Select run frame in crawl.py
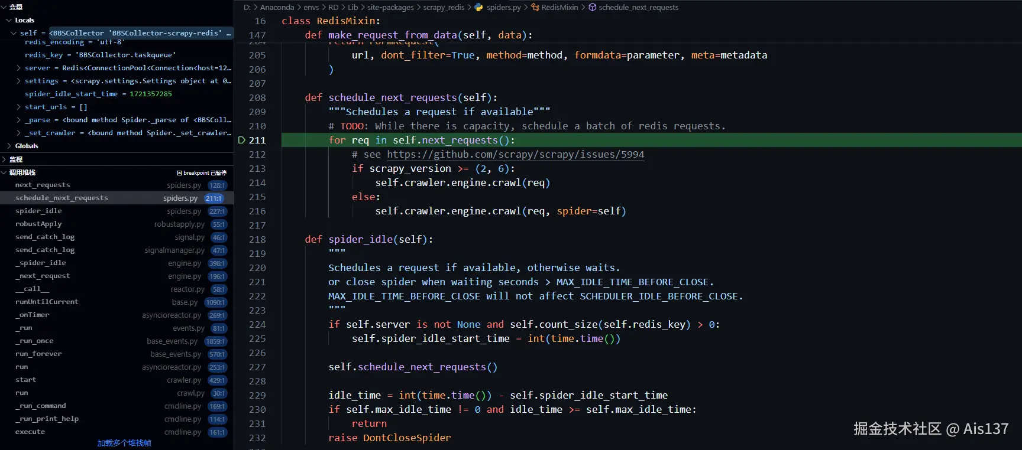The height and width of the screenshot is (450, 1022). point(117,393)
